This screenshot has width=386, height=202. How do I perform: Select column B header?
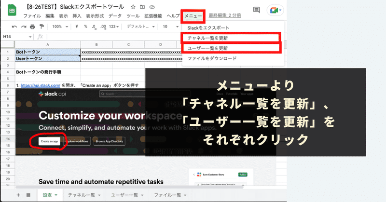coord(96,44)
